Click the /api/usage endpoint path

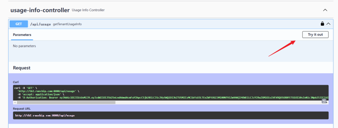[40, 24]
